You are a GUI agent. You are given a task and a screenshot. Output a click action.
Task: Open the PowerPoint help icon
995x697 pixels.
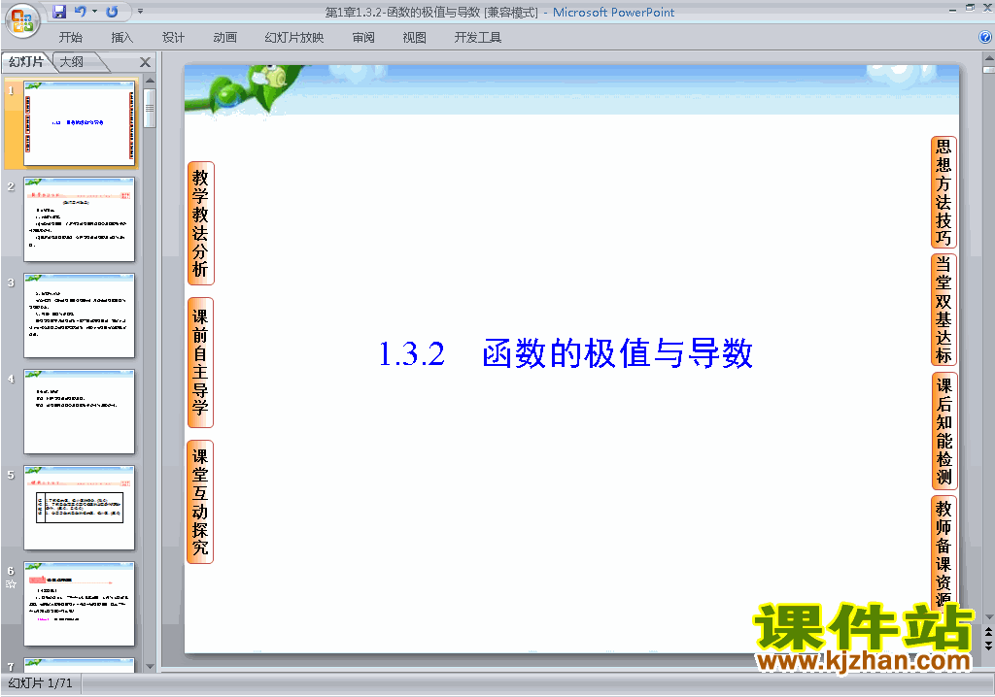click(x=985, y=38)
